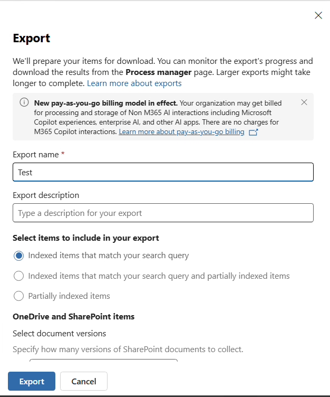
Task: Select the Partially indexed items radio button
Action: (18, 296)
